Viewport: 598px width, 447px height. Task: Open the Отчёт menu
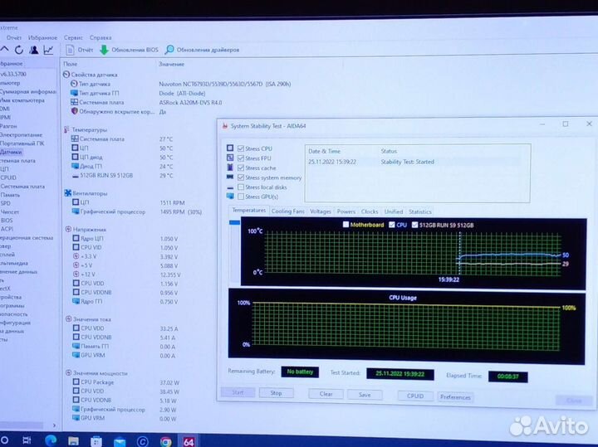coord(14,37)
